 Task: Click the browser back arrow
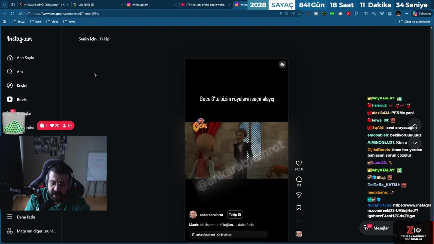(x=4, y=14)
